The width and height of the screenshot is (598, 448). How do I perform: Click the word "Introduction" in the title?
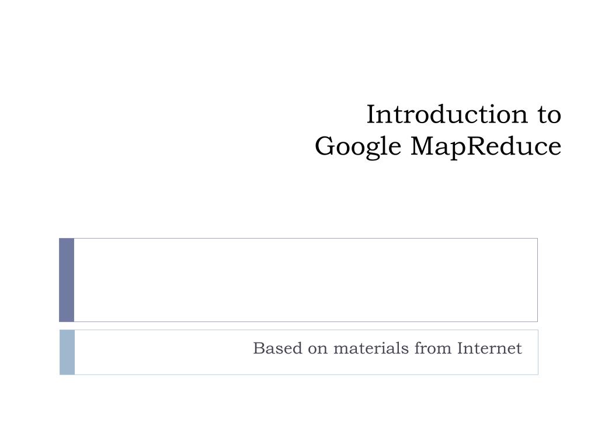click(447, 114)
